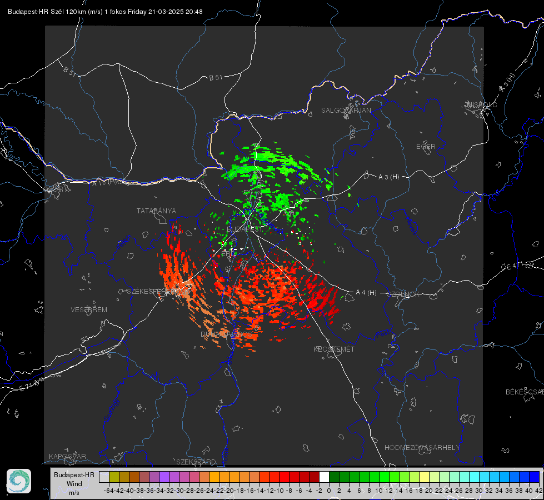The width and height of the screenshot is (544, 500).
Task: Click the Budapest-HR legend title
Action: pyautogui.click(x=74, y=474)
